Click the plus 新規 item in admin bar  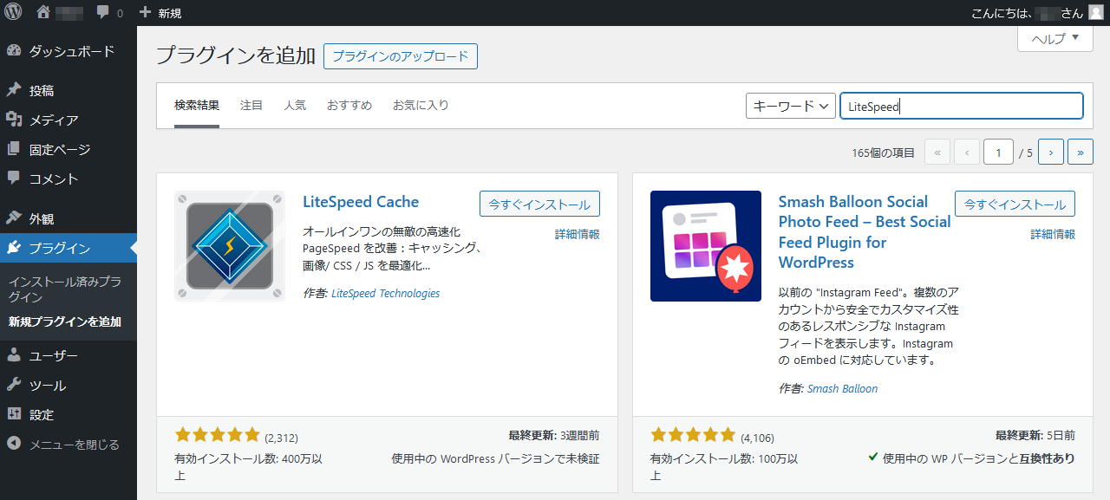(x=160, y=13)
